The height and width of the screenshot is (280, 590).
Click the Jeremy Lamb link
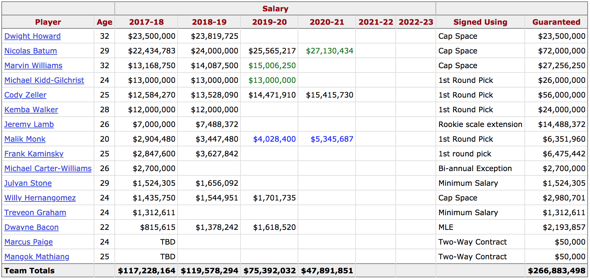point(29,124)
